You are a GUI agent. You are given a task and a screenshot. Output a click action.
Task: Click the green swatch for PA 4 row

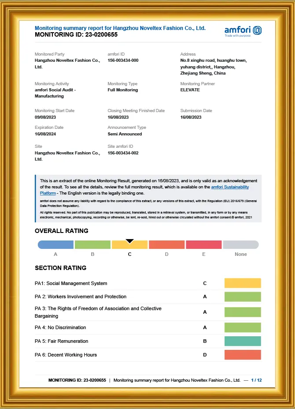tap(243, 327)
